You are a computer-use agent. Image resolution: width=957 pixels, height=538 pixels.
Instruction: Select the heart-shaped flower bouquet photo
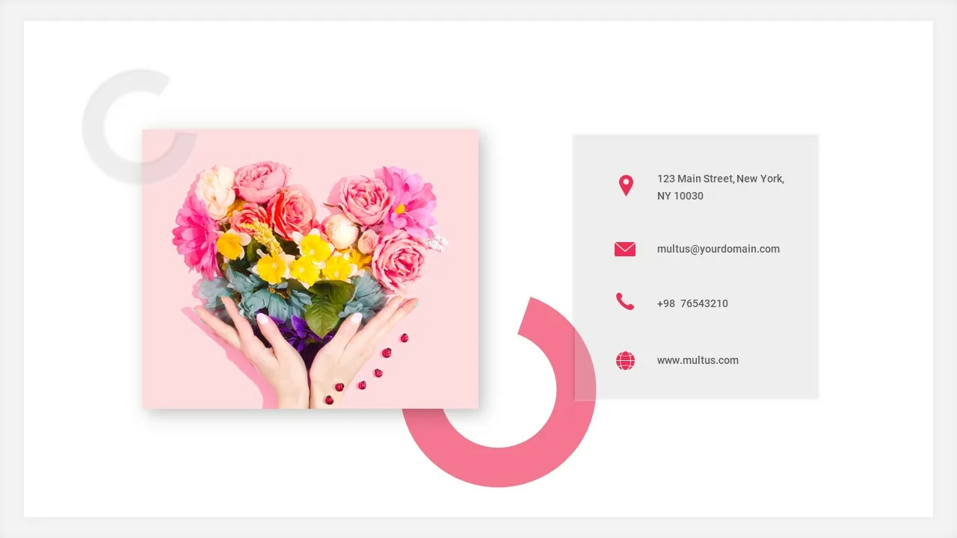[x=310, y=269]
